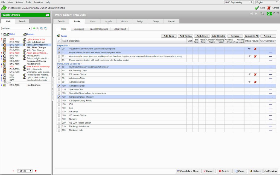The width and height of the screenshot is (280, 175).
Task: Click the Tasks section icon beside Tasks heading
Action: pyautogui.click(x=58, y=36)
